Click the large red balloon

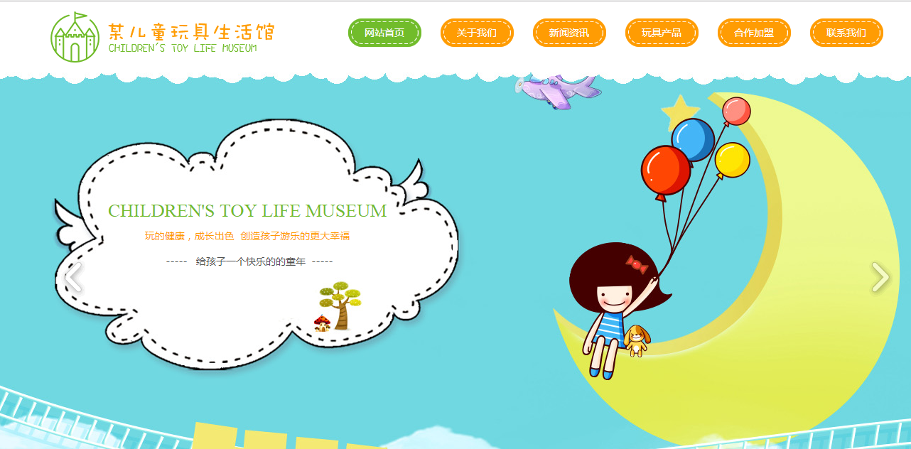tap(665, 171)
